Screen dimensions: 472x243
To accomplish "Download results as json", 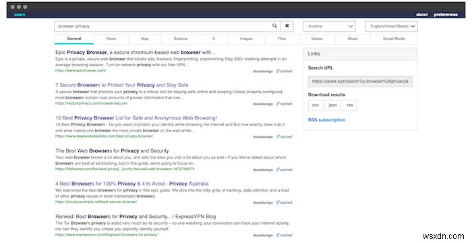I will point(332,105).
